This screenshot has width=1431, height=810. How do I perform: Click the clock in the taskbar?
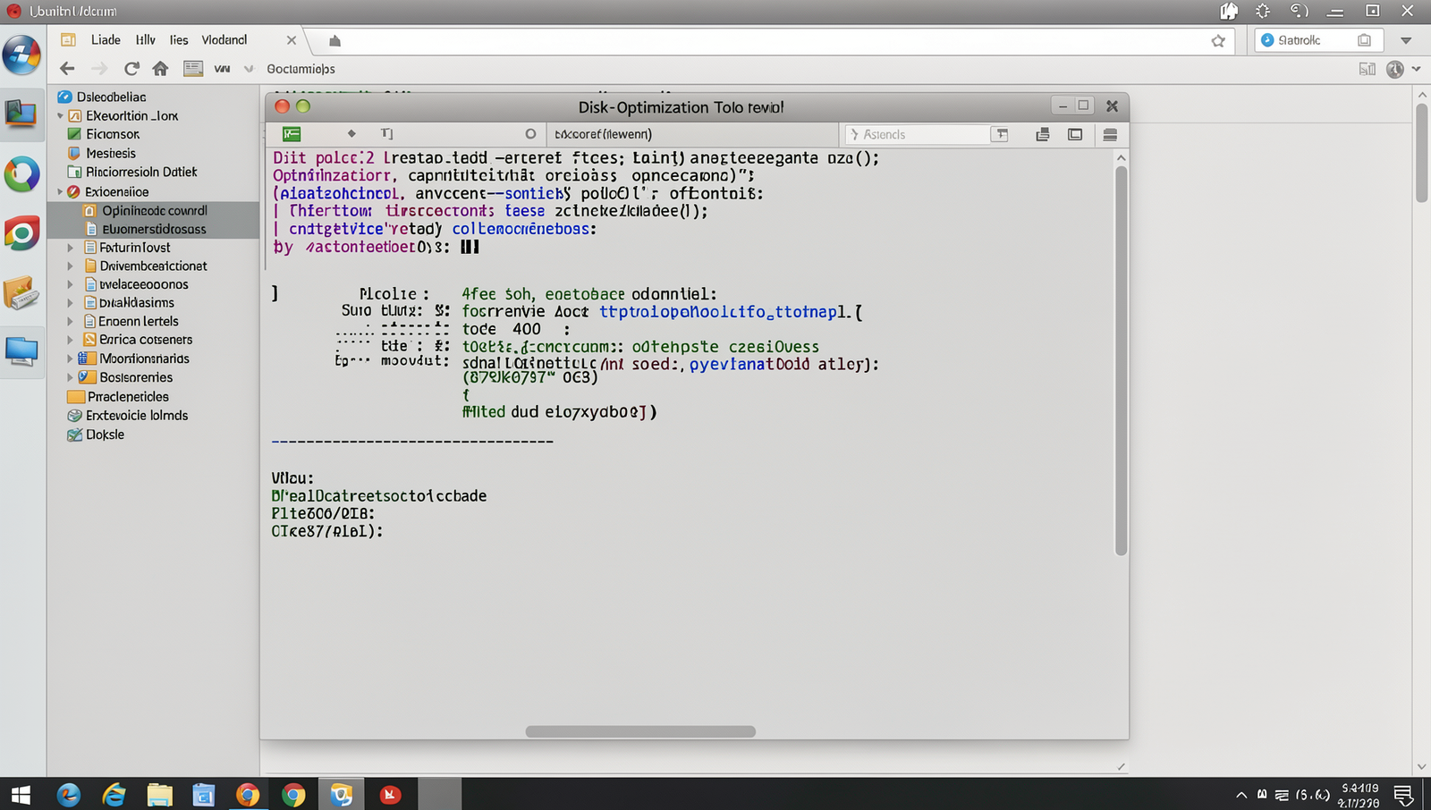[x=1359, y=795]
